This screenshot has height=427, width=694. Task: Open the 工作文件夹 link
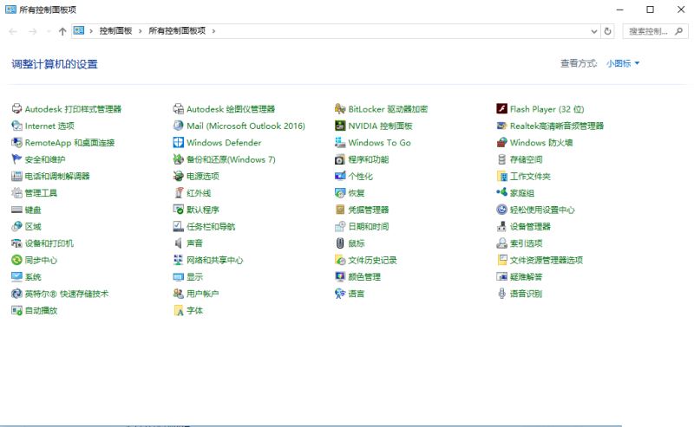[530, 176]
